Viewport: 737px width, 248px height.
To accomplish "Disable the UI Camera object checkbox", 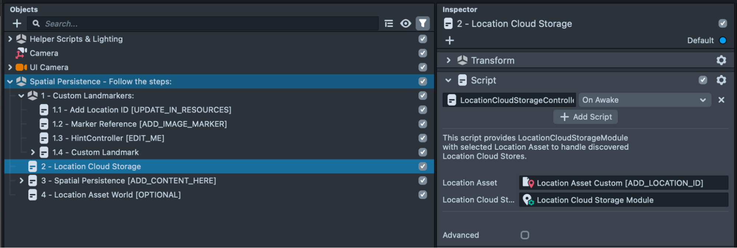I will pyautogui.click(x=423, y=67).
